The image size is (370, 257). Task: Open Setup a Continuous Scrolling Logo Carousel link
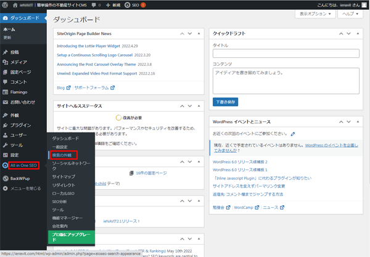pyautogui.click(x=94, y=55)
